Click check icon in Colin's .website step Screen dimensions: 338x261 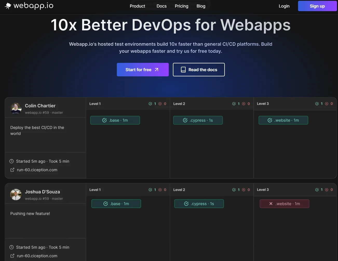pos(270,120)
